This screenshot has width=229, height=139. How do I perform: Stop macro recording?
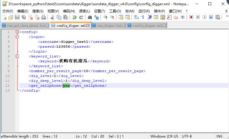[x=198, y=17]
